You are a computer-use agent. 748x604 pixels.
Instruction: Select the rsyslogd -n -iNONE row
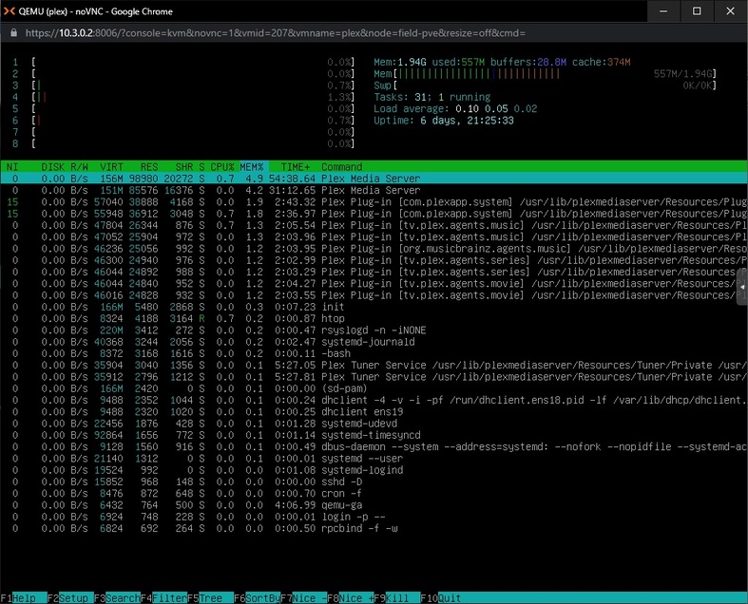[374, 330]
